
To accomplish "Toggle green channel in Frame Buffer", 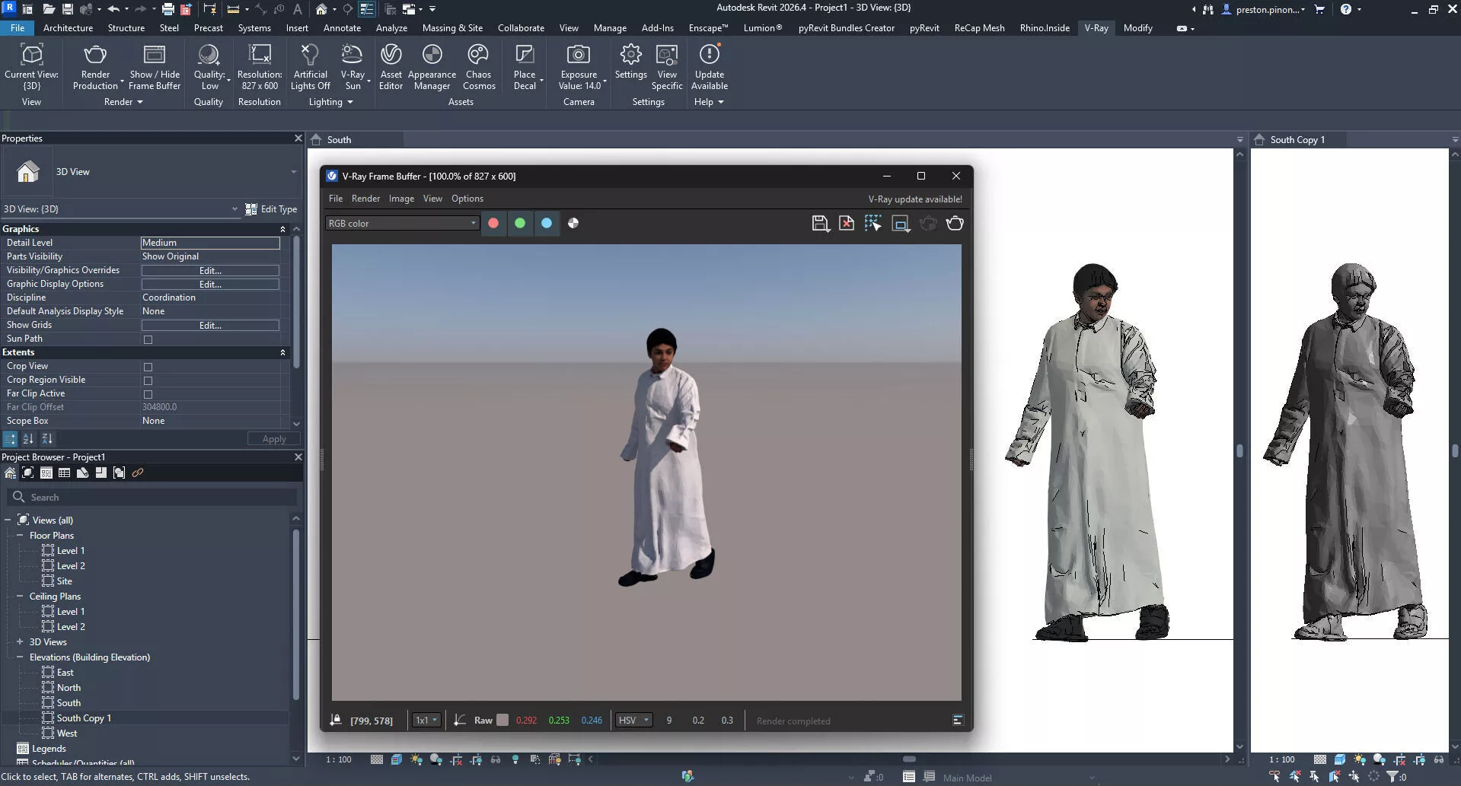I will point(520,223).
